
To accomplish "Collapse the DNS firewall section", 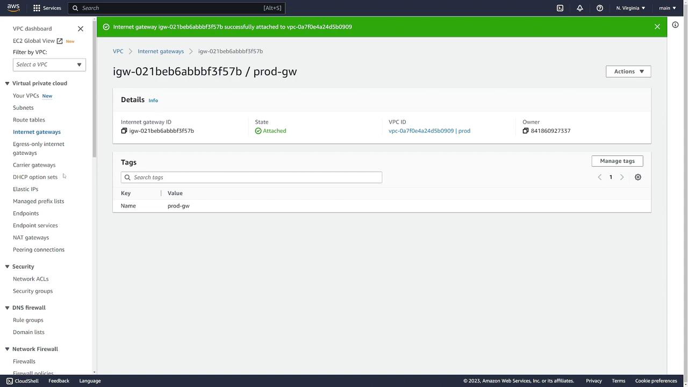I will (8, 307).
